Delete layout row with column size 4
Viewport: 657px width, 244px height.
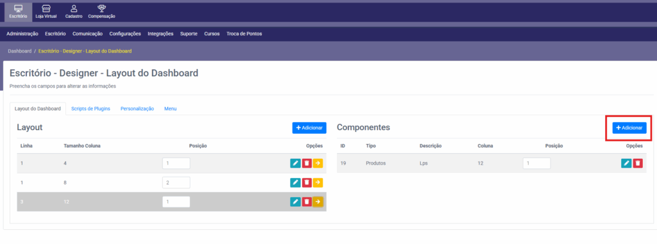pos(307,163)
